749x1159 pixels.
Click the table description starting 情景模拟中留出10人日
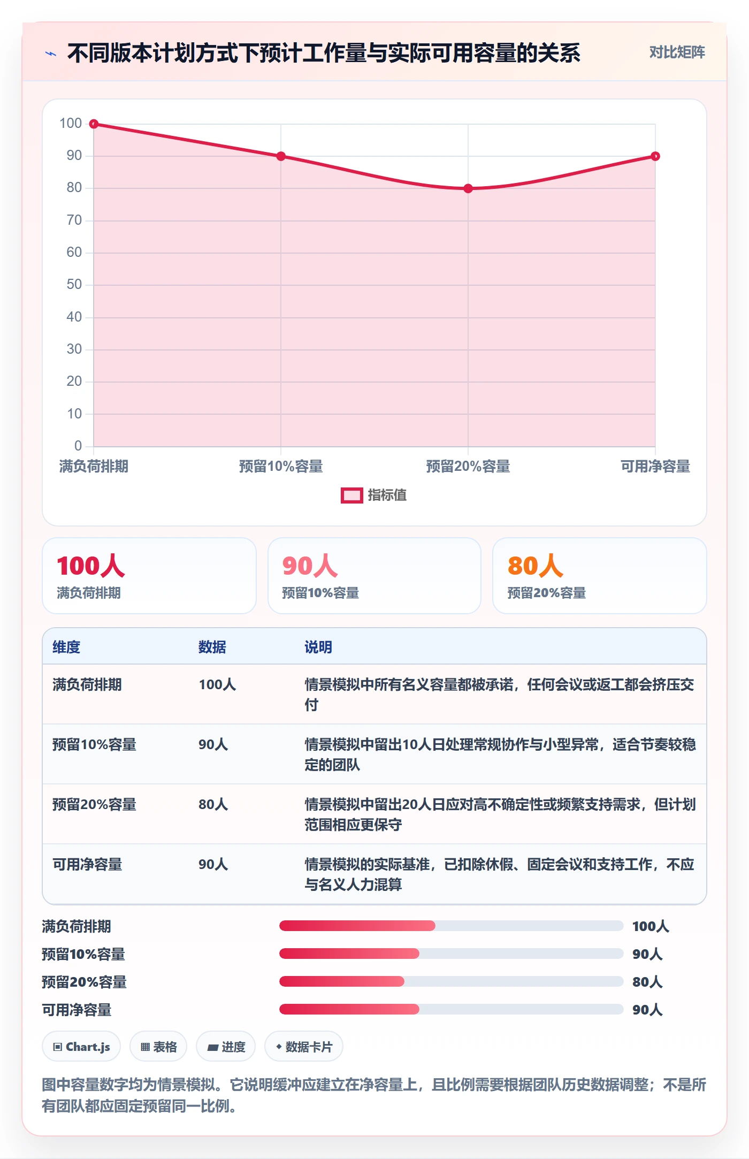click(500, 754)
